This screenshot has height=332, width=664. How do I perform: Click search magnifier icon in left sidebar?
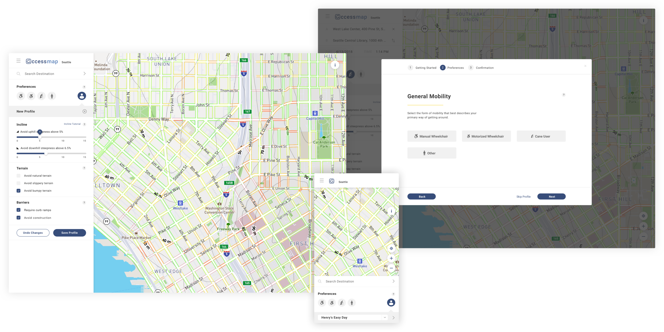(x=19, y=74)
